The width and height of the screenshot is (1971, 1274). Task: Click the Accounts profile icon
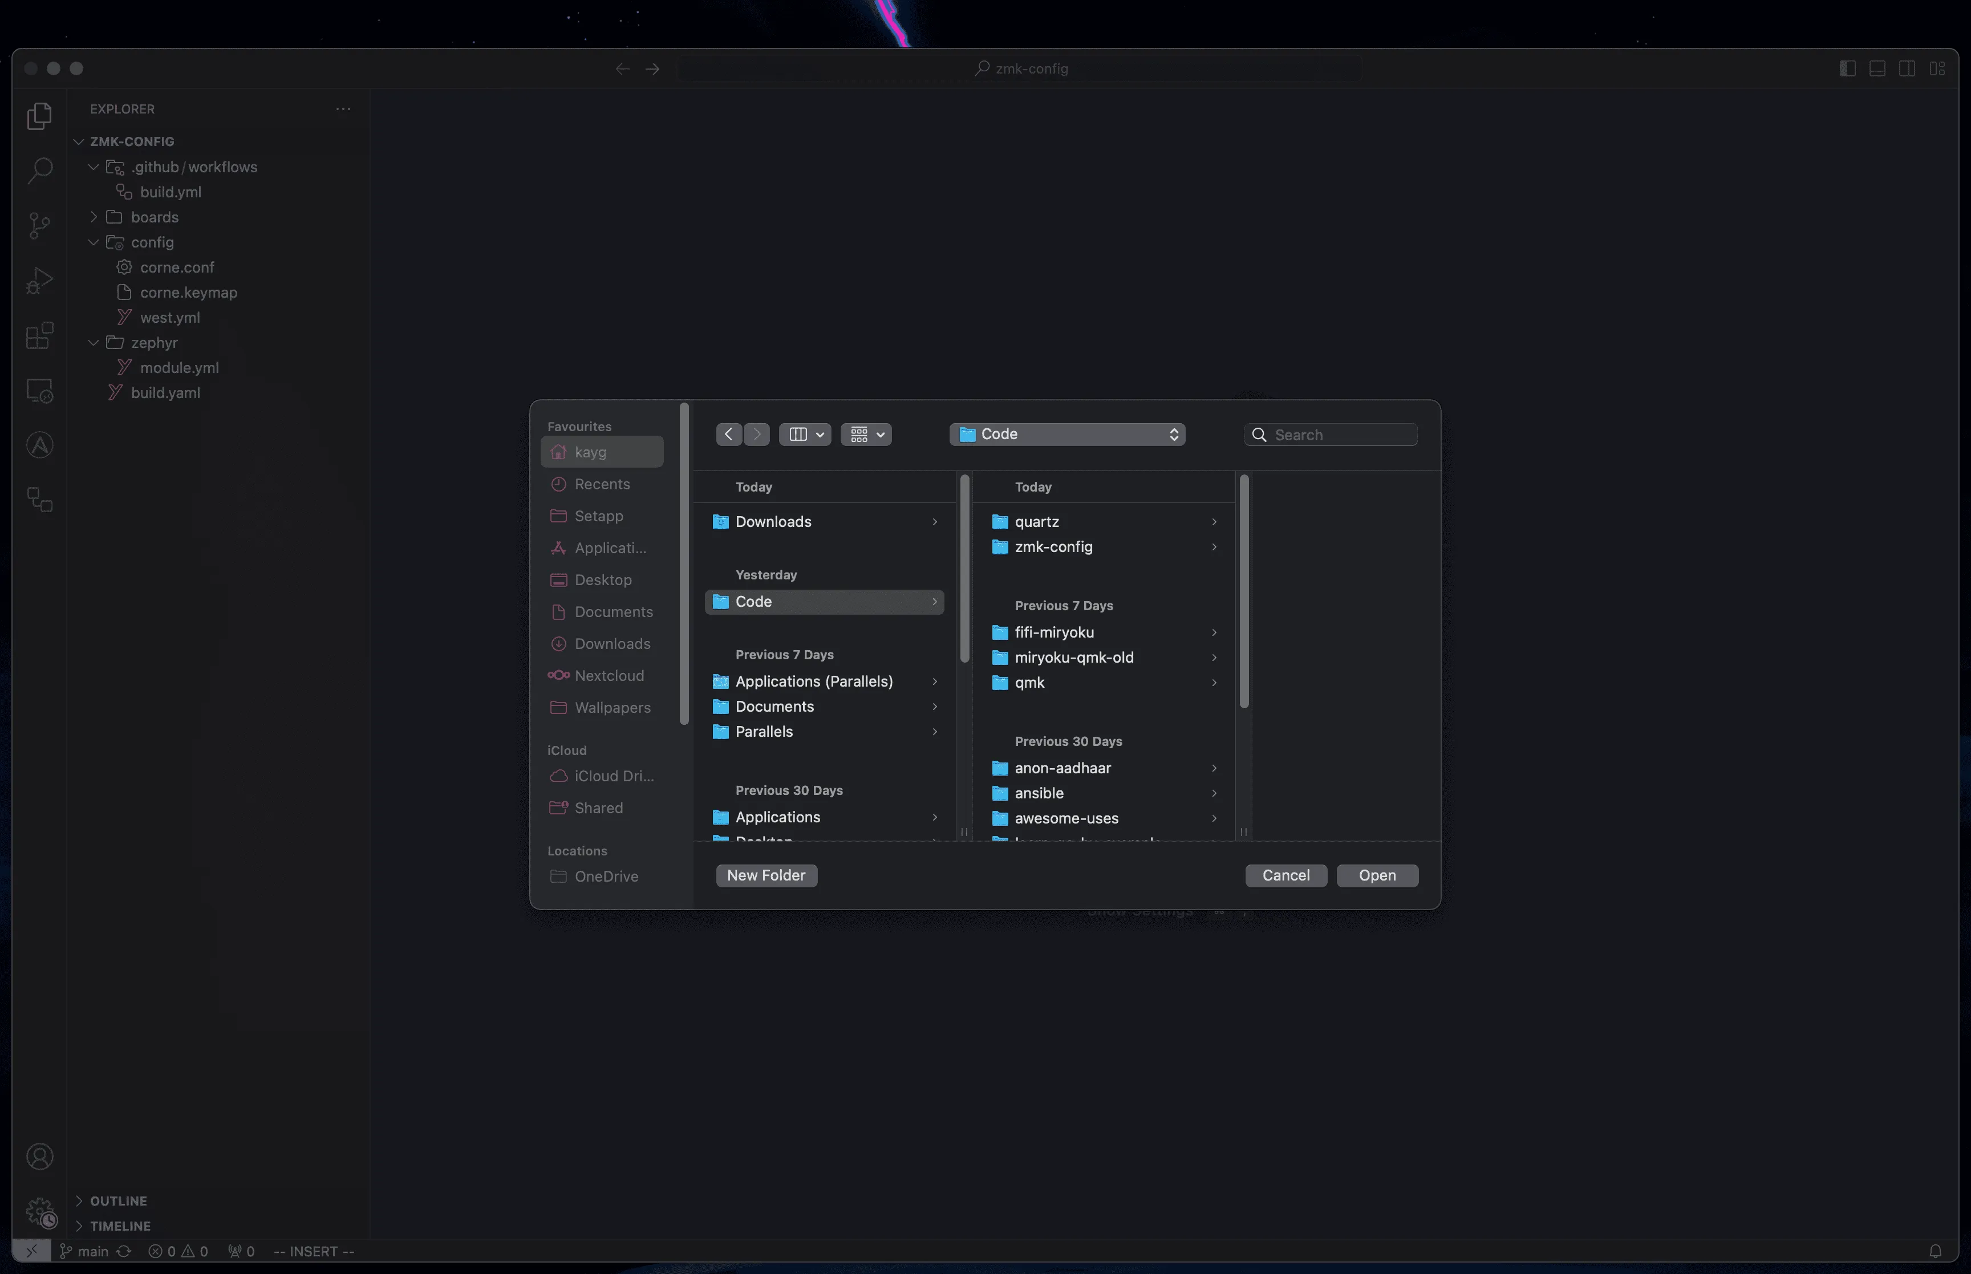(40, 1156)
